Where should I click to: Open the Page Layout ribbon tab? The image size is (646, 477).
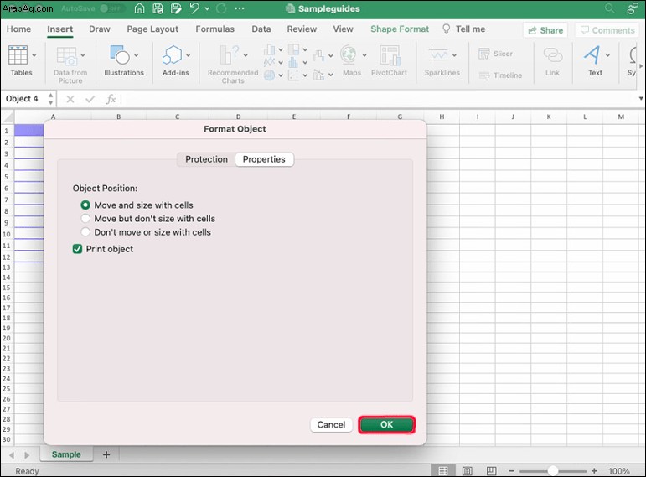click(152, 29)
